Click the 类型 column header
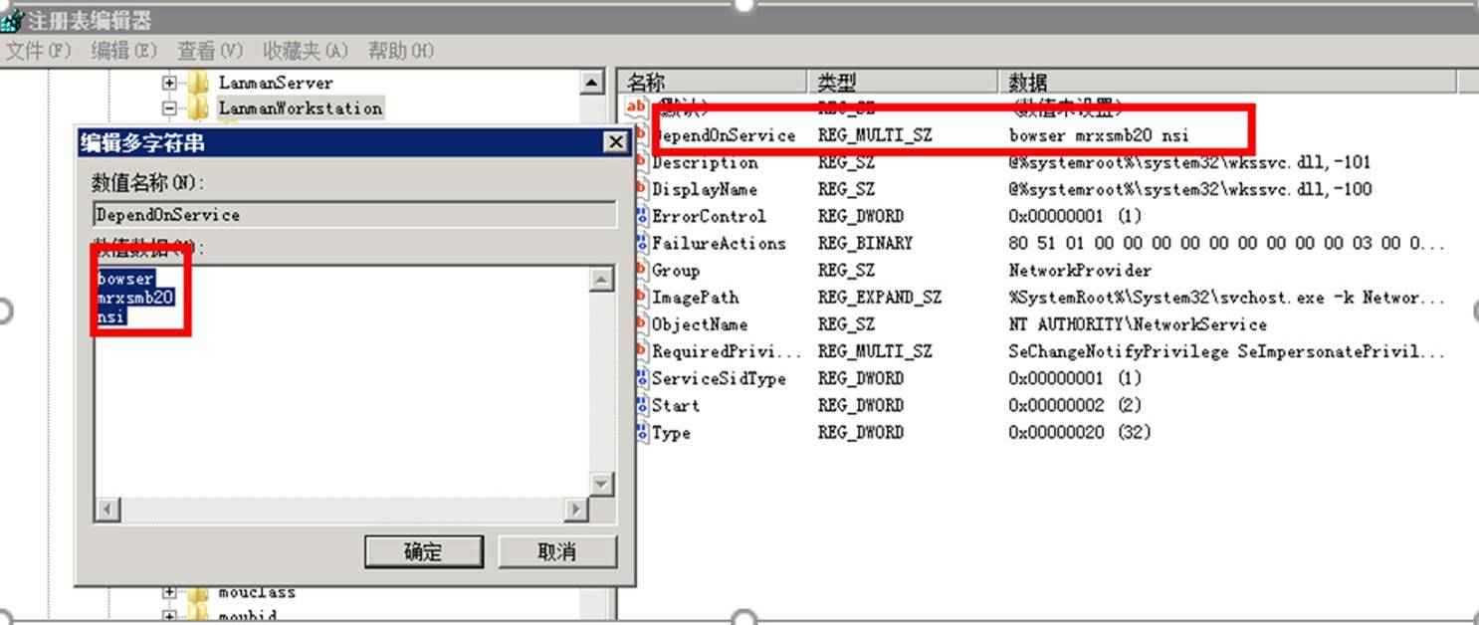Screen dimensions: 1479x625 pyautogui.click(x=836, y=82)
